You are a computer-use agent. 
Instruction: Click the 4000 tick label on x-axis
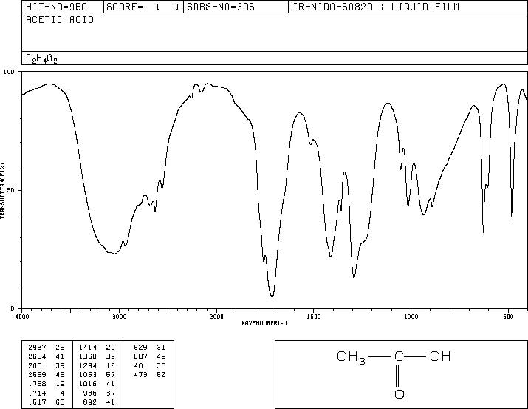22,317
